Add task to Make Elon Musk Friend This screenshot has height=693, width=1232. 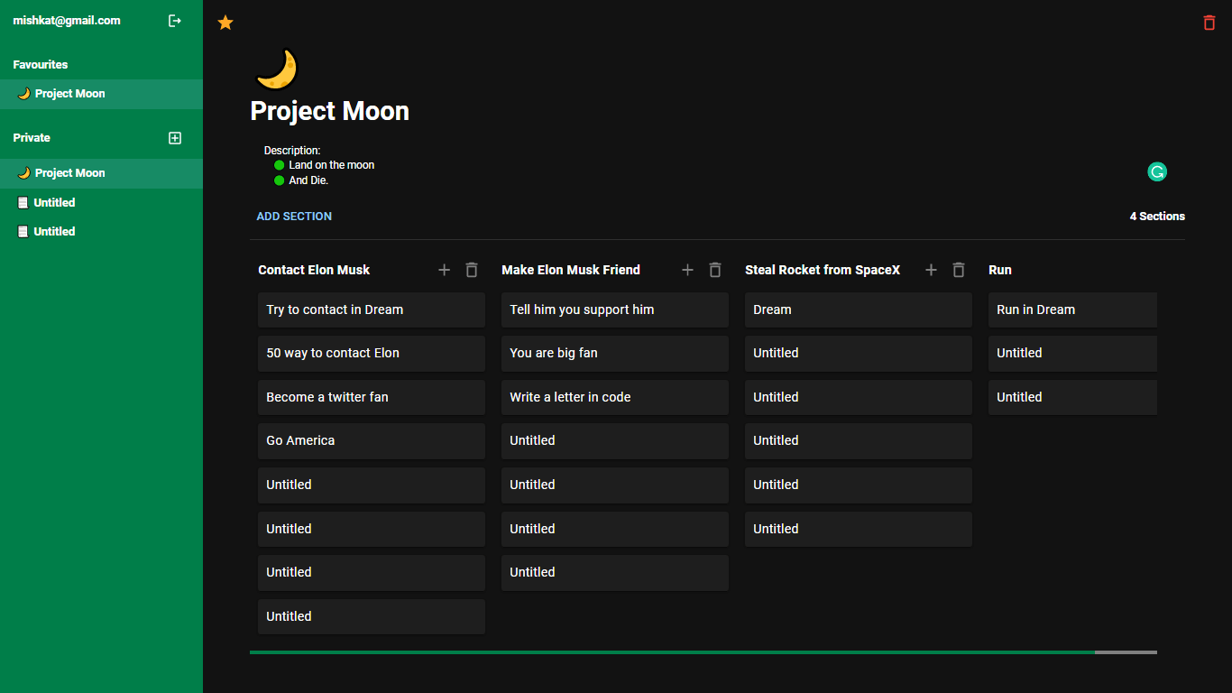pos(687,270)
